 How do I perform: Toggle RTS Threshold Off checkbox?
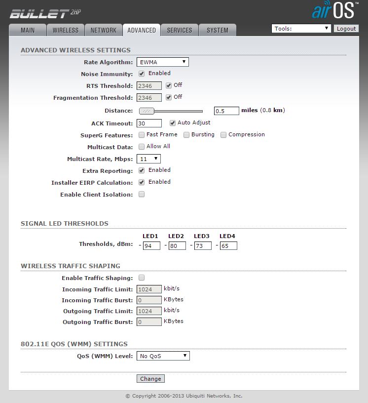[x=169, y=85]
